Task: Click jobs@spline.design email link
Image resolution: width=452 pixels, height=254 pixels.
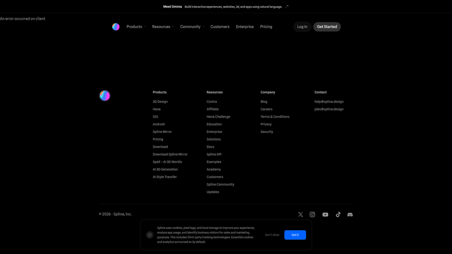Action: coord(329,109)
